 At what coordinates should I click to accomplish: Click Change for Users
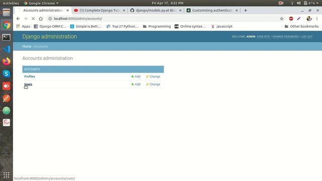[153, 84]
